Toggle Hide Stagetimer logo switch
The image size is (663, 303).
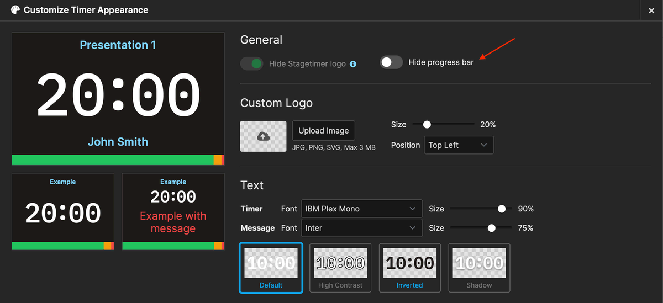[x=252, y=63]
